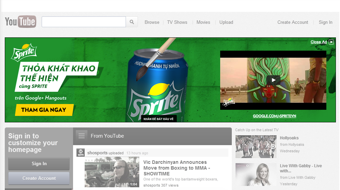Viewport: 340px width, 190px height.
Task: Click 'from Live With Gabby' channel text
Action: 298,177
